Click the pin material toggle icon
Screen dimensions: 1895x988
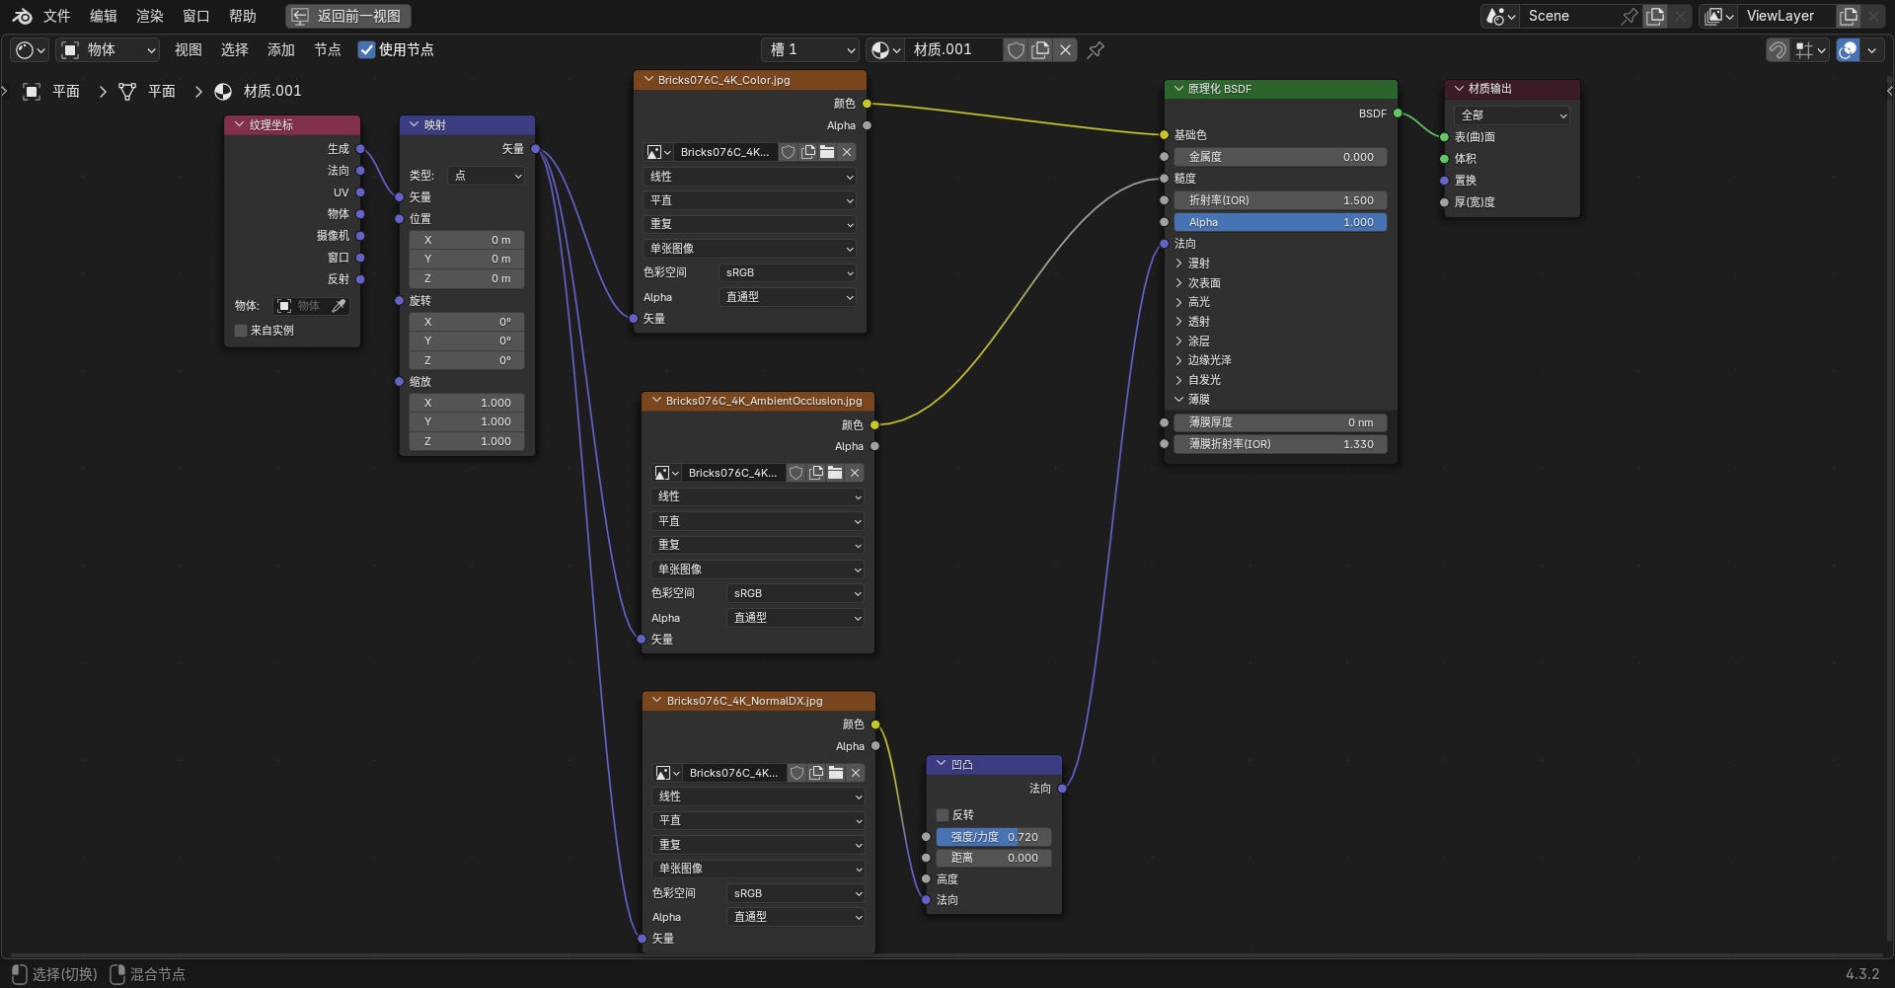[1096, 50]
